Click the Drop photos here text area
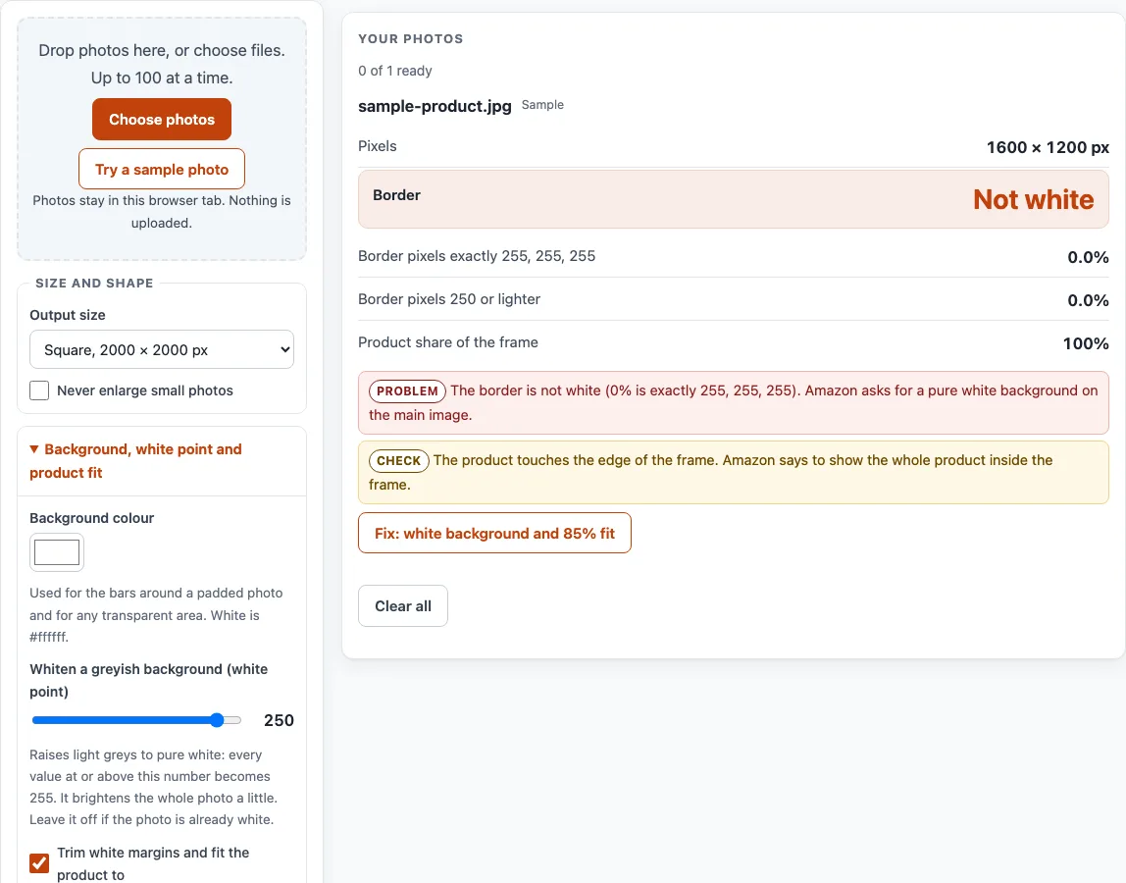Viewport: 1126px width, 883px height. pyautogui.click(x=162, y=64)
